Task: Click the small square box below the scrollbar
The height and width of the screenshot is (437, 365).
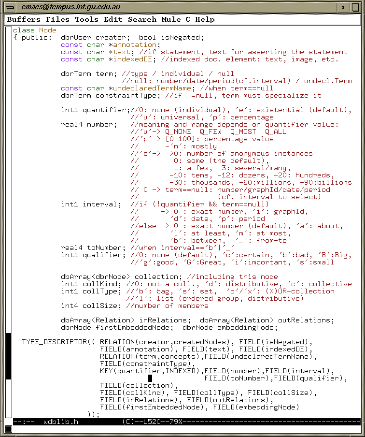Action: coord(8,429)
